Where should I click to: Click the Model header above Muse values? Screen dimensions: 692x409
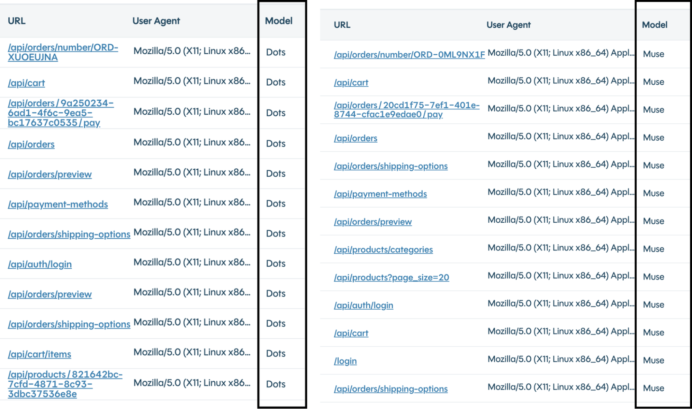click(x=655, y=25)
